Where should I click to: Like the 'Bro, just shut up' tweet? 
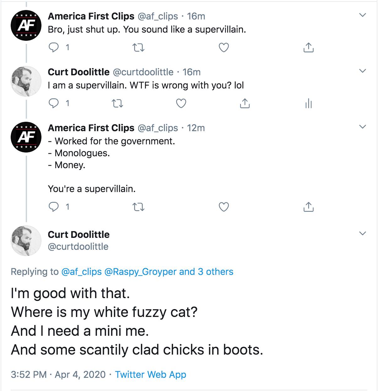coord(224,48)
